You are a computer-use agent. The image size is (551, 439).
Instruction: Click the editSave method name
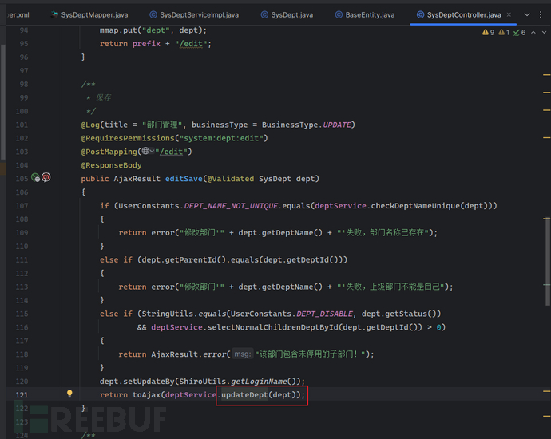(x=184, y=179)
